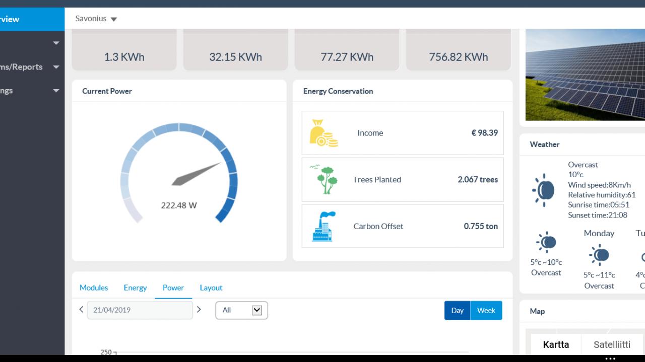Show the Day view chart

click(458, 311)
